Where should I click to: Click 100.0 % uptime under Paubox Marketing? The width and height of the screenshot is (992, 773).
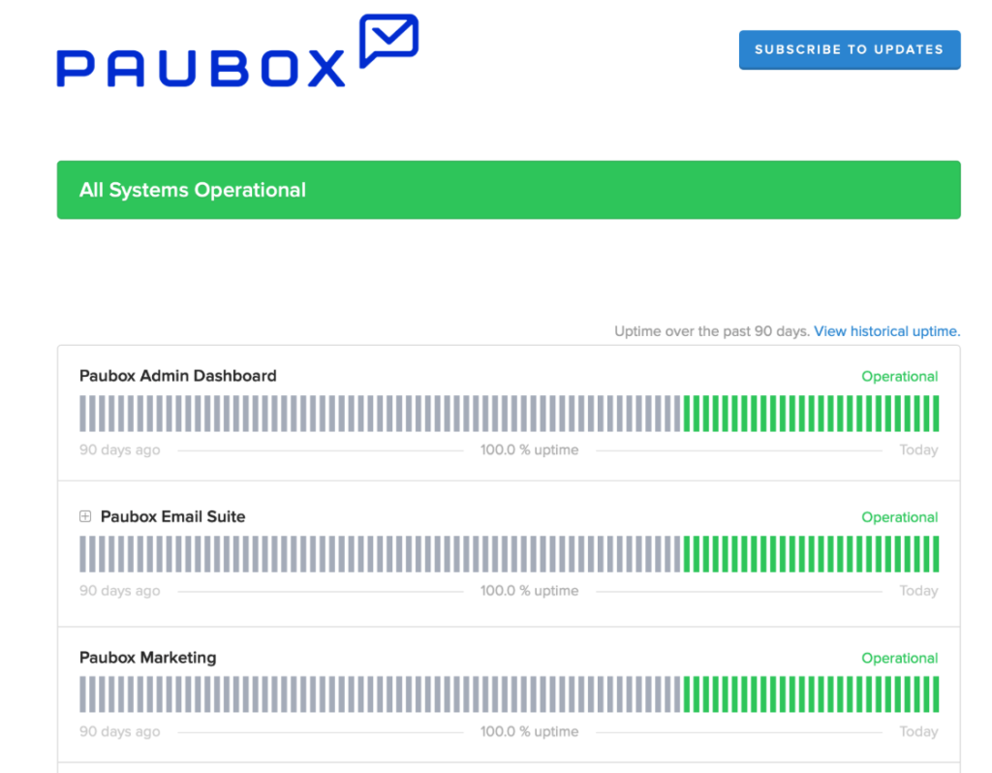pyautogui.click(x=529, y=732)
